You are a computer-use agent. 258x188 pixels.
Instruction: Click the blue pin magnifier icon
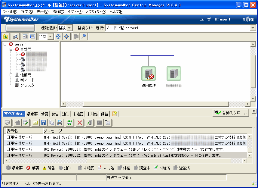pos(84,36)
